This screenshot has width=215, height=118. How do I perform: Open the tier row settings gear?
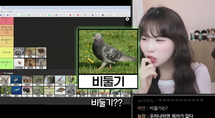[x=127, y=19]
